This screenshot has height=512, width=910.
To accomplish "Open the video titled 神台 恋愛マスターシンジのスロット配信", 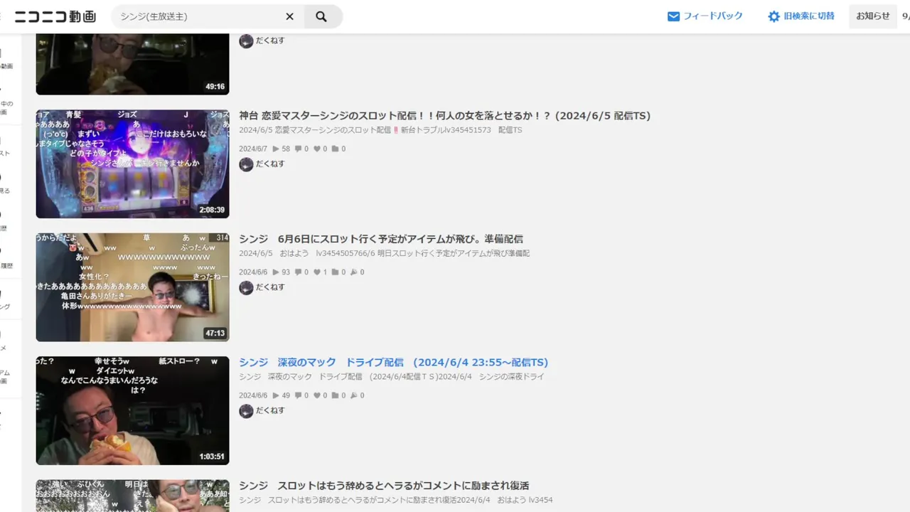I will tap(445, 116).
